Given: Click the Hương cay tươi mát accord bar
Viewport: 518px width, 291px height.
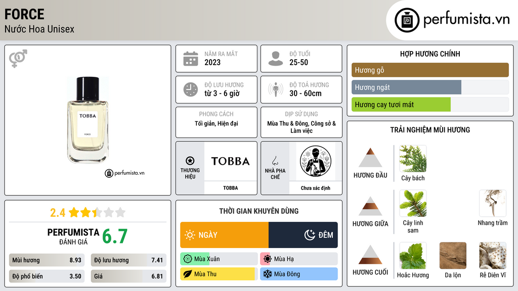Looking at the screenshot, I should click(x=430, y=105).
